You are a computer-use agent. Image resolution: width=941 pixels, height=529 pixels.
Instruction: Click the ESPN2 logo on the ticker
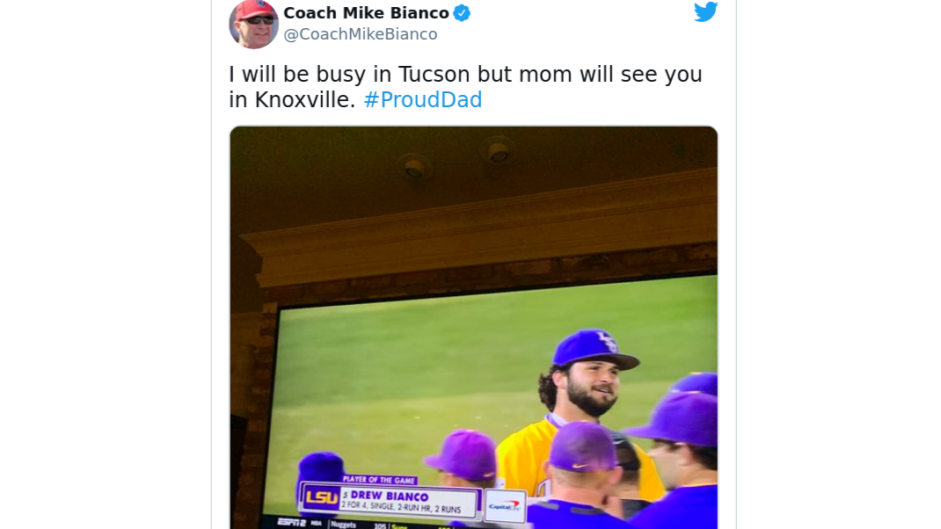click(291, 522)
